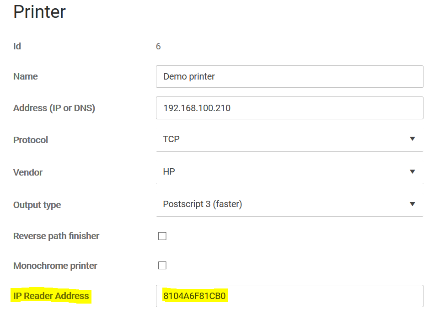445x315 pixels.
Task: Click the Address field showing 192.168.100.210
Action: coord(289,108)
